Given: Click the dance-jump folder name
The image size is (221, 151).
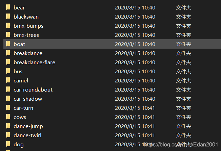Looking at the screenshot, I should pos(28,126).
